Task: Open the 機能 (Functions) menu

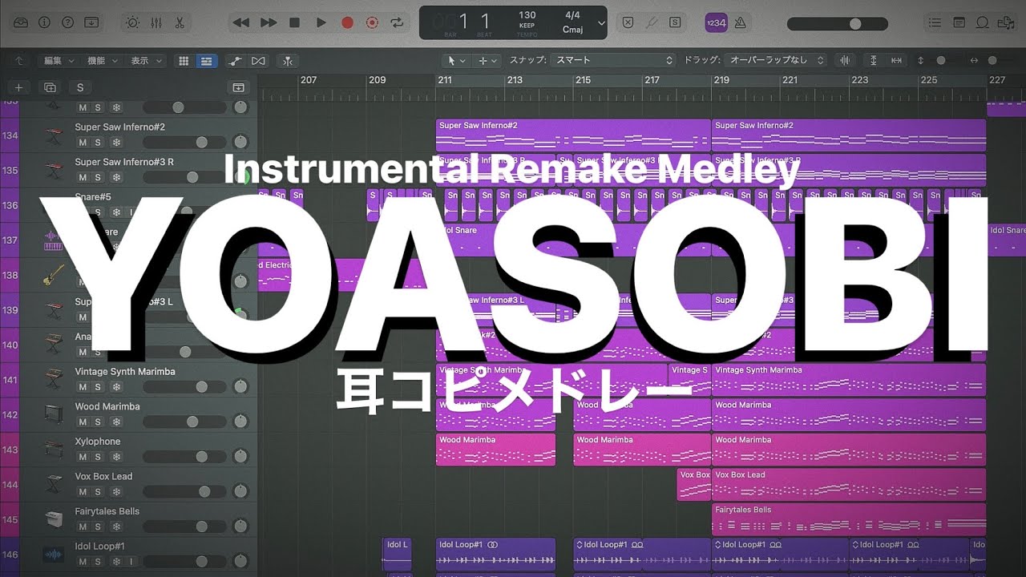Action: point(102,61)
